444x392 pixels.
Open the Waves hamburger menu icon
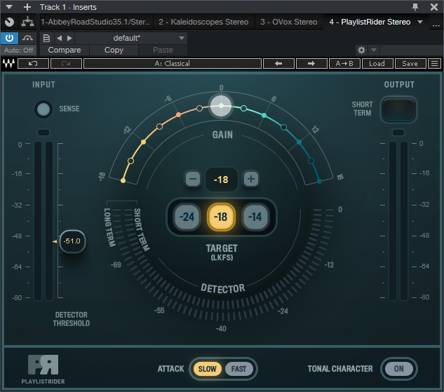point(434,63)
